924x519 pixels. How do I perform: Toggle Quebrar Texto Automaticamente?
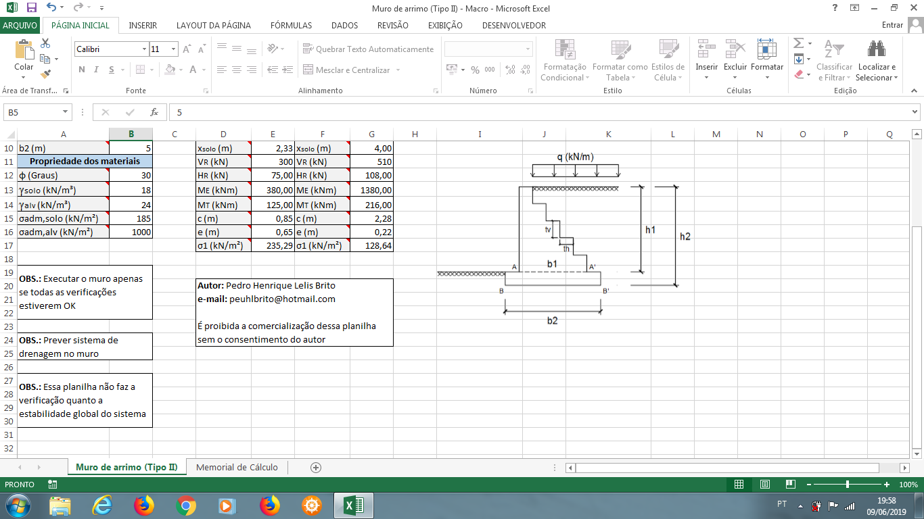tap(369, 49)
